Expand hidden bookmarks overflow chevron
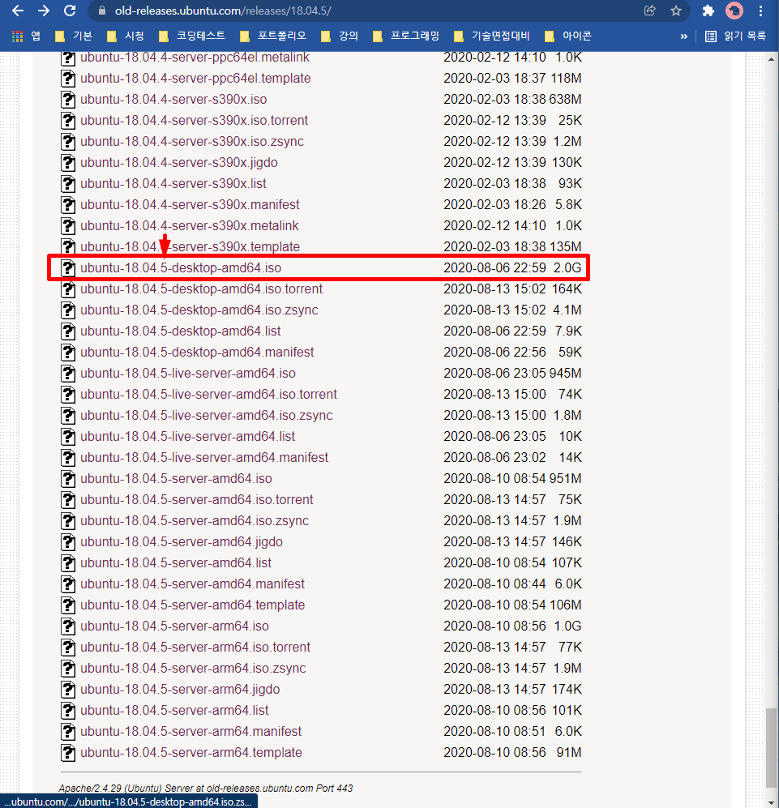The image size is (779, 808). coord(683,36)
